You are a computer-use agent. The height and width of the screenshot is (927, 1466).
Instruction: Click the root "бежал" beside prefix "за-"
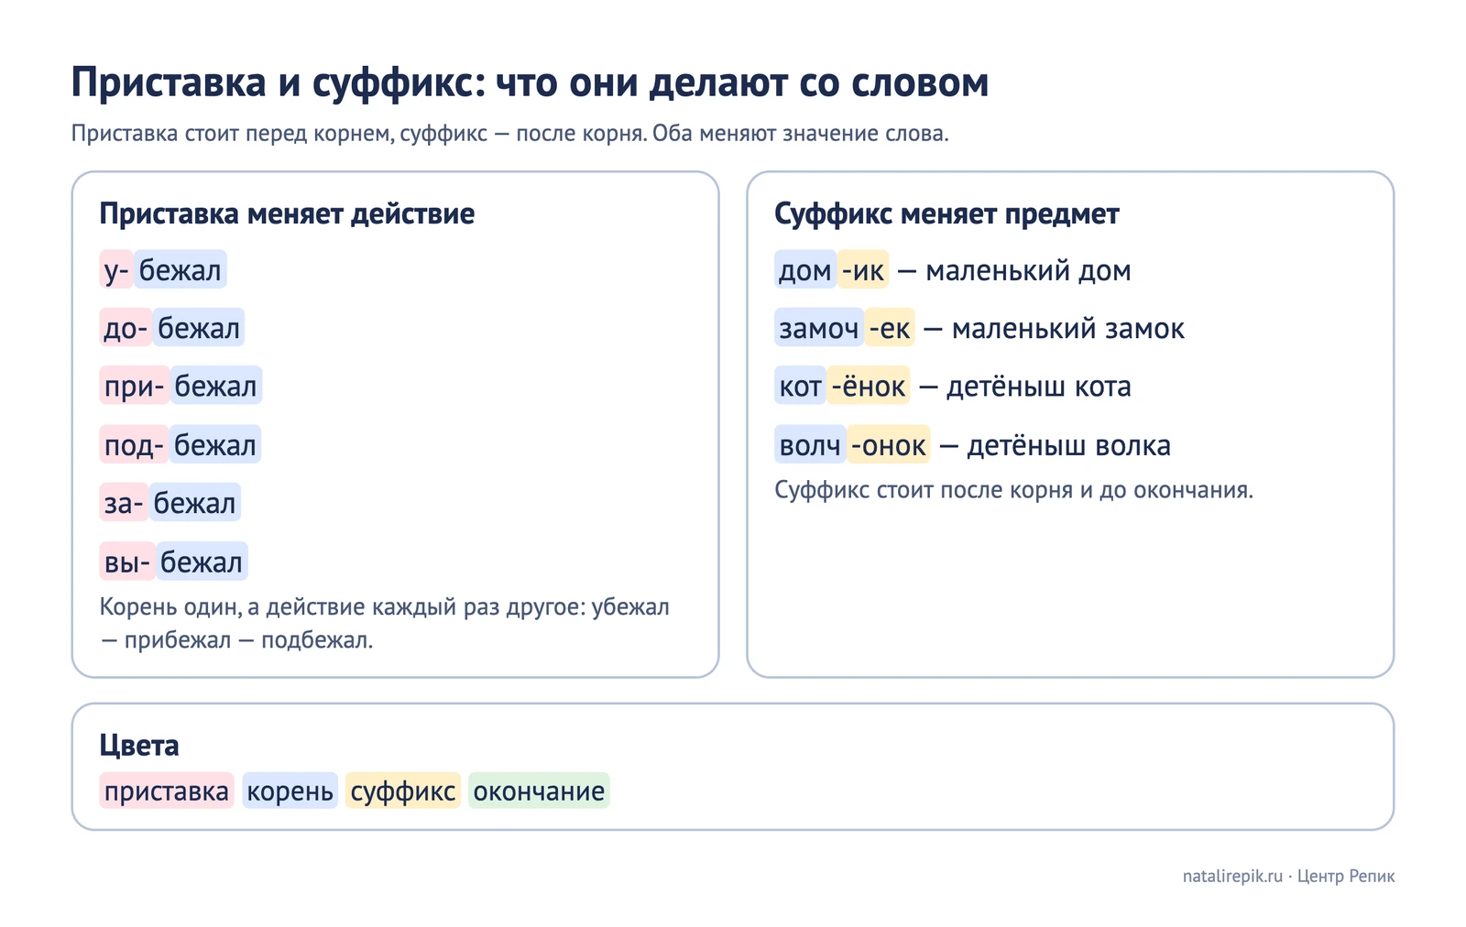194,503
